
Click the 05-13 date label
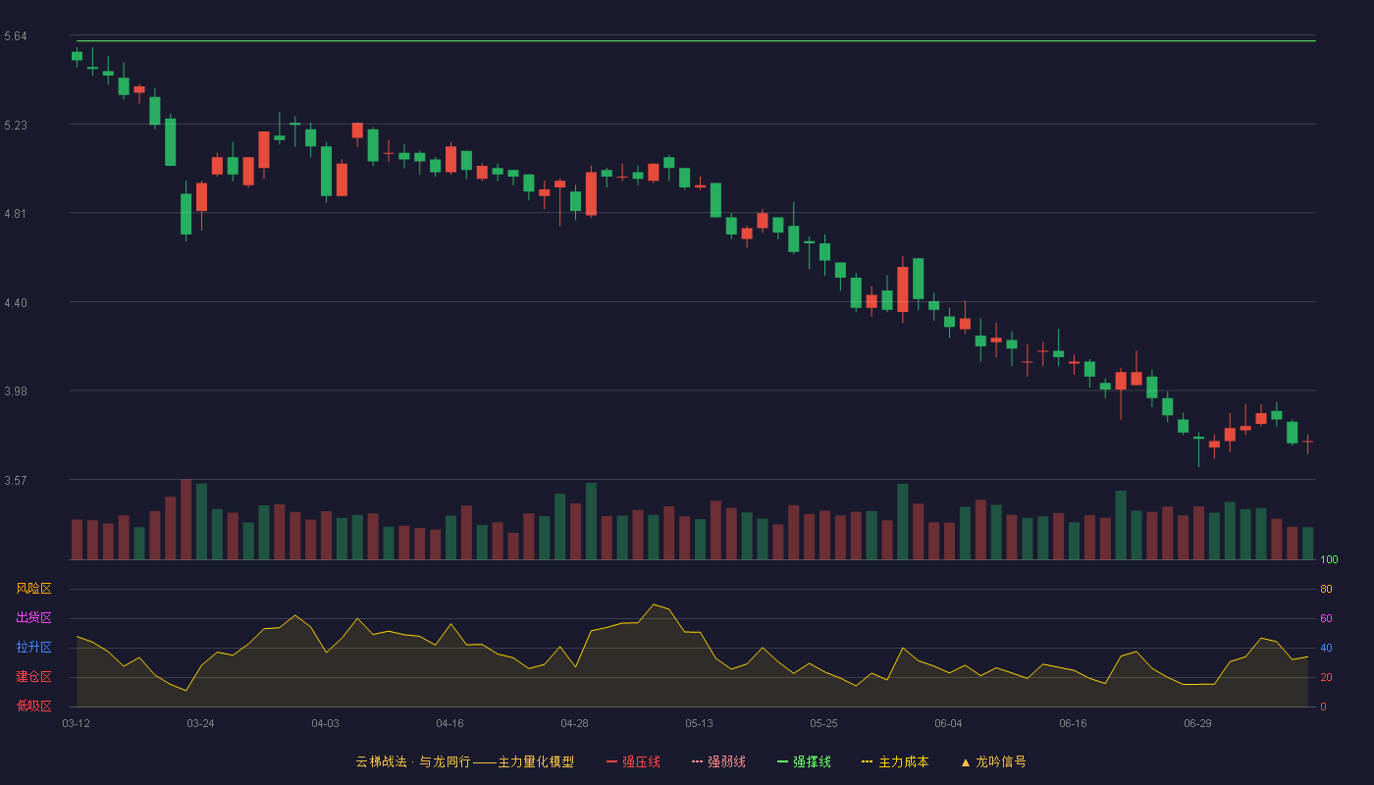(699, 723)
